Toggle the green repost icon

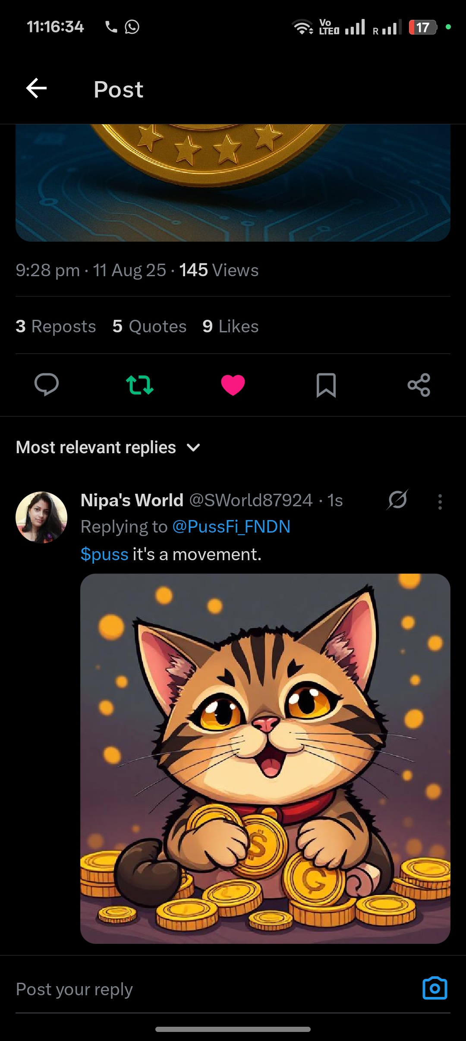click(139, 385)
